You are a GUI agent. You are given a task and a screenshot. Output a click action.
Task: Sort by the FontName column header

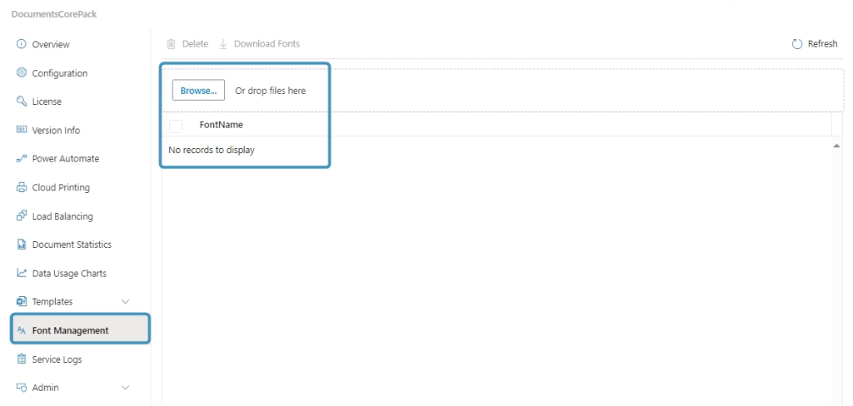point(221,125)
